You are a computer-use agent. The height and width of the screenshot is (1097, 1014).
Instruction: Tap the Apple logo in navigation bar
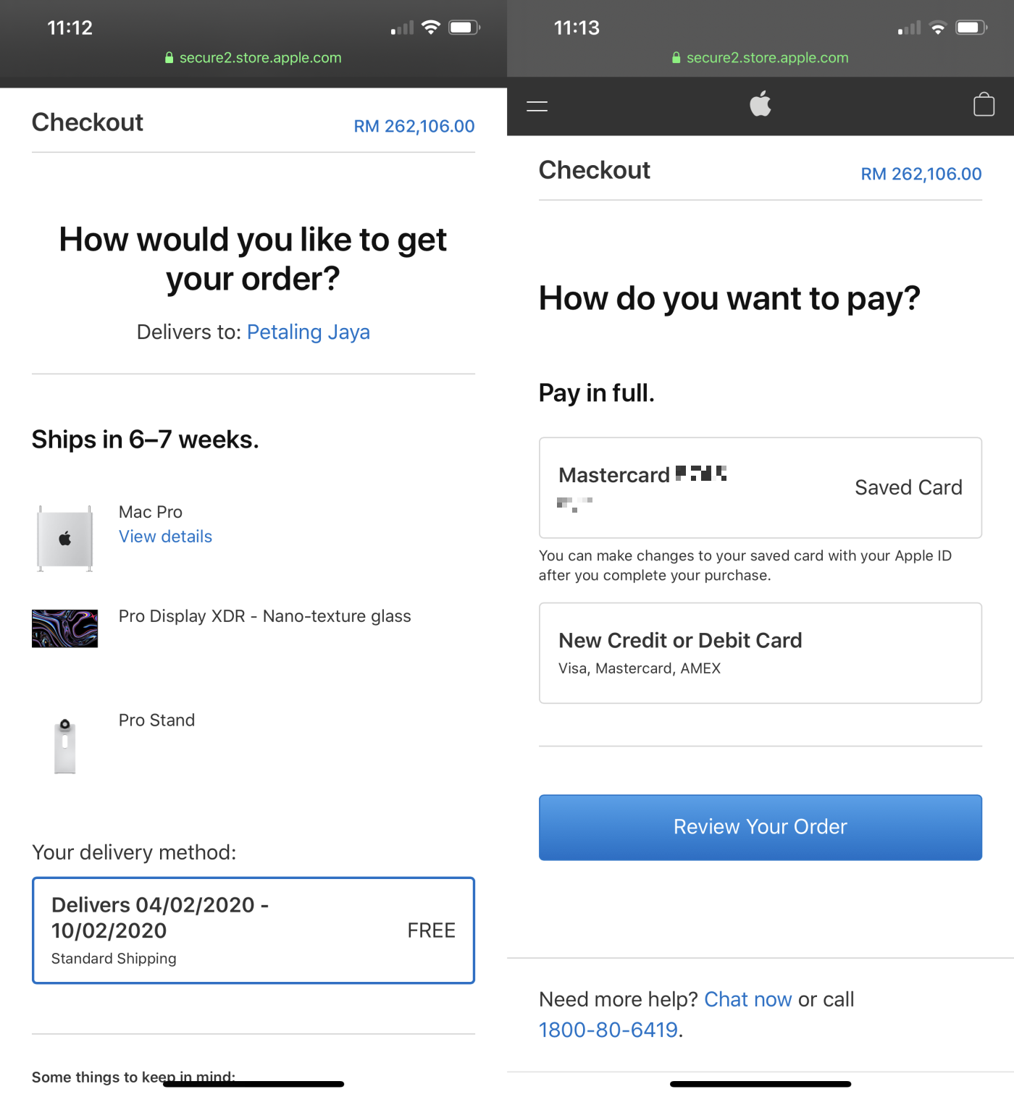pyautogui.click(x=760, y=104)
